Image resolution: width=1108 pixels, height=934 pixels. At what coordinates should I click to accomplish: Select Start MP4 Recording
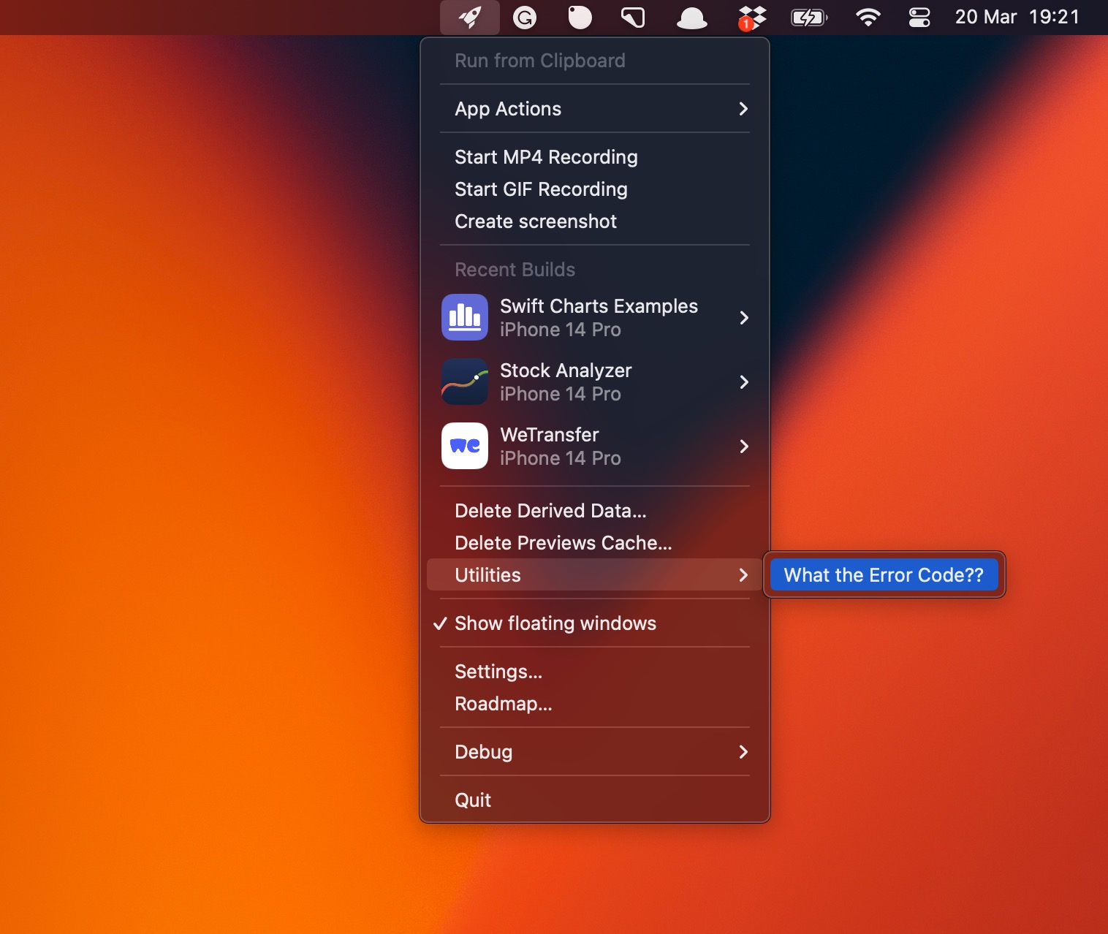546,157
